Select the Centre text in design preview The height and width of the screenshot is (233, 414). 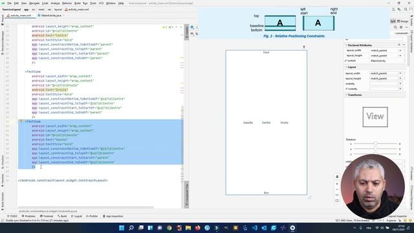pos(266,122)
